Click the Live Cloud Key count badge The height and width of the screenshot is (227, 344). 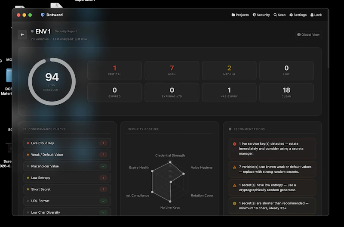click(x=103, y=143)
